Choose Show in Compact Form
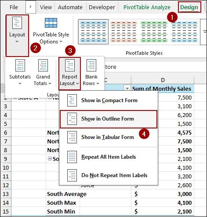This screenshot has width=207, height=217. click(109, 100)
